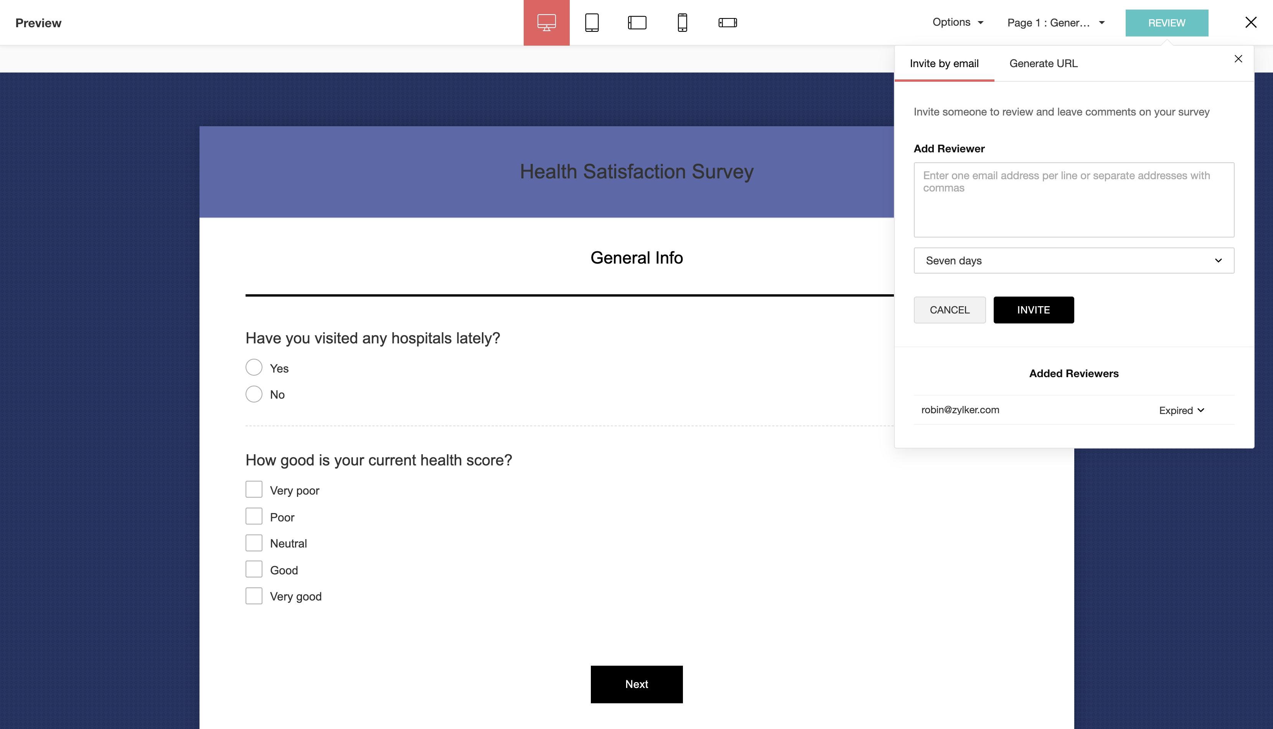Select desktop preview mode icon

tap(546, 23)
